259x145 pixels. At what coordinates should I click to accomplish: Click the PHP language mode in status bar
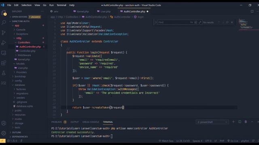pos(222,141)
